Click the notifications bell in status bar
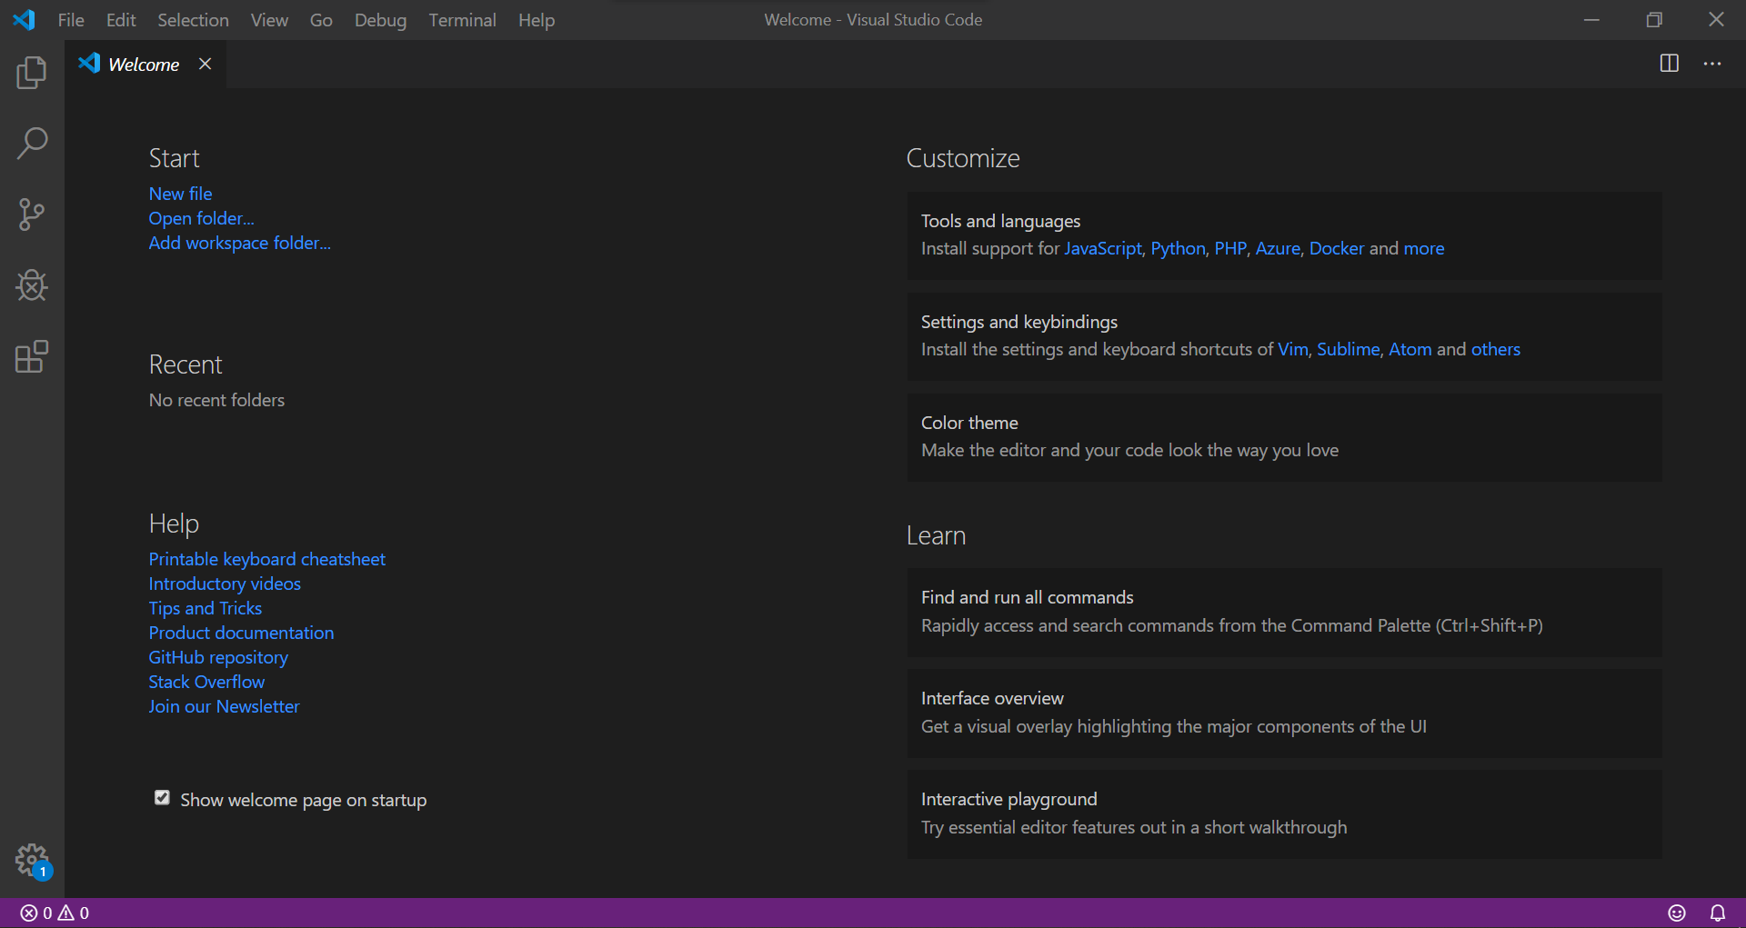Screen dimensions: 1746x928 (x=1719, y=913)
